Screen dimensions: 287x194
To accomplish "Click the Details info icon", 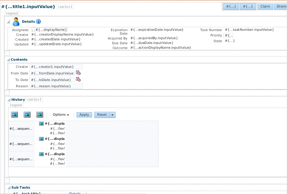I will [38, 22].
